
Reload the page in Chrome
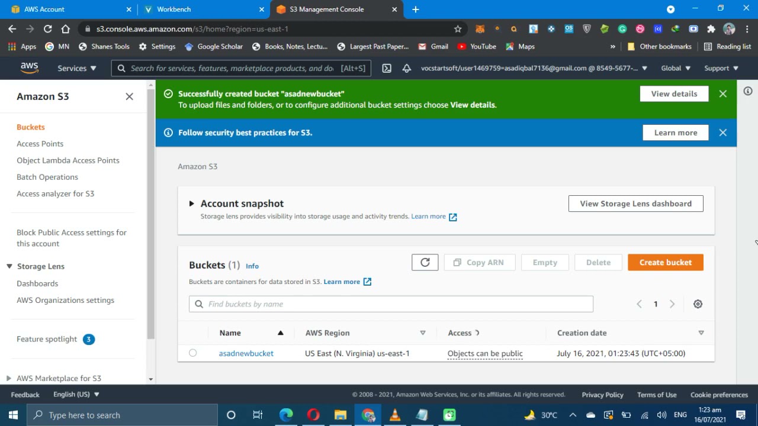point(48,29)
